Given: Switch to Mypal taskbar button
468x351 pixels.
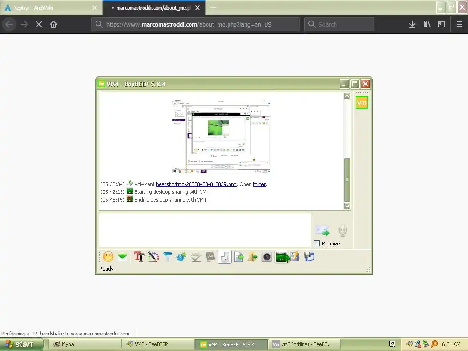Looking at the screenshot, I should 85,344.
